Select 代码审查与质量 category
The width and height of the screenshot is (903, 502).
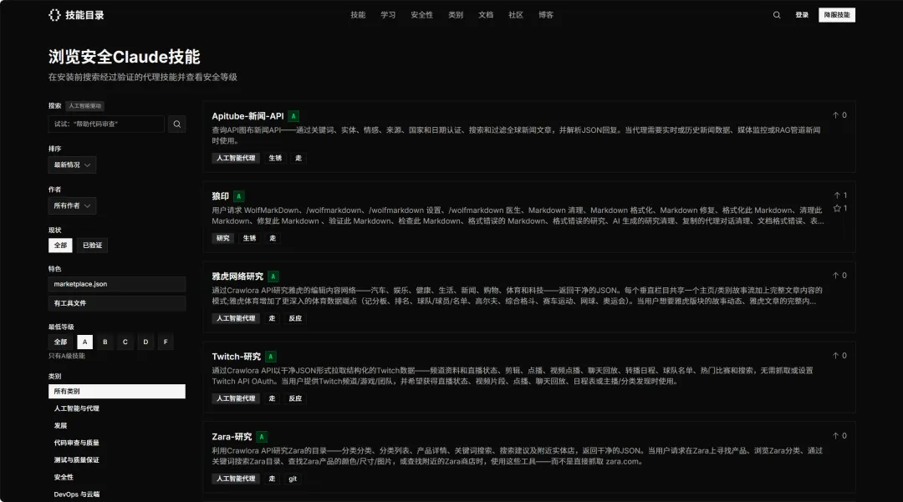(x=117, y=443)
